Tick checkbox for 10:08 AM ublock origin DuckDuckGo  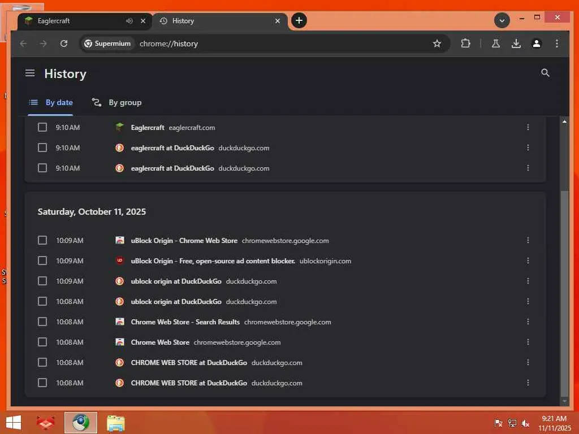coord(42,301)
